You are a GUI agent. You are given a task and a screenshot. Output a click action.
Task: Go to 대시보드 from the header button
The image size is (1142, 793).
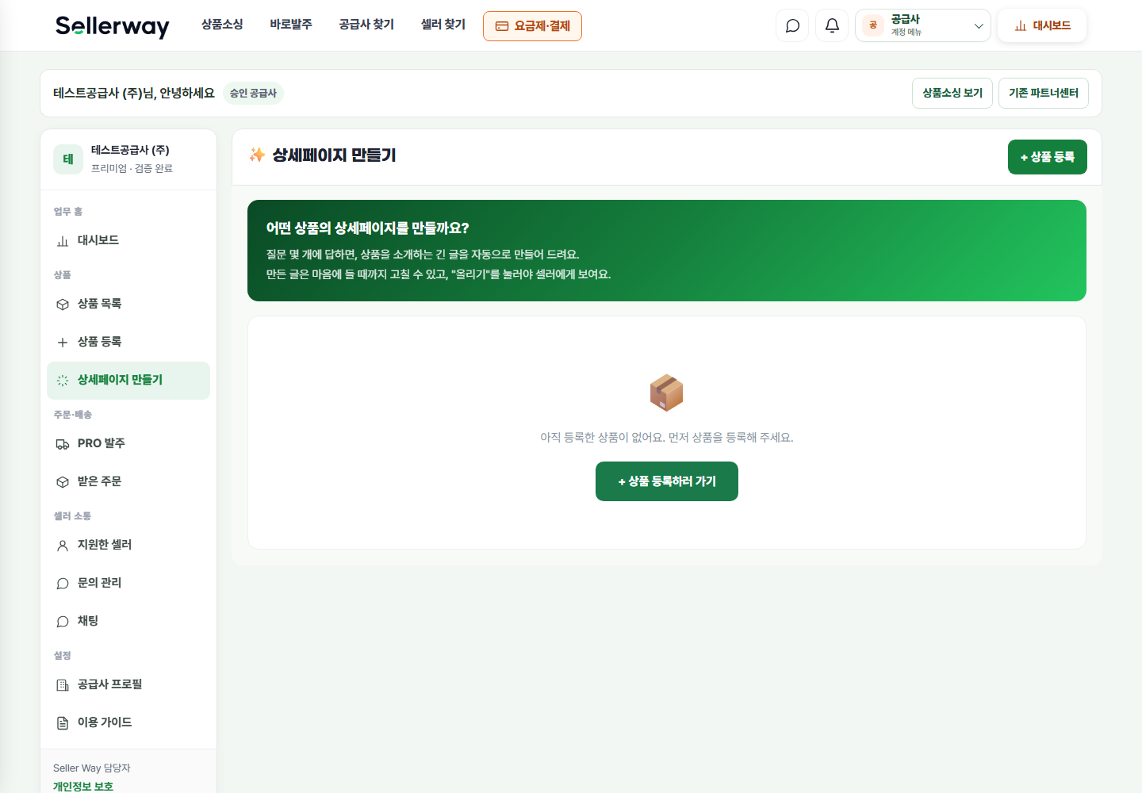(1042, 25)
